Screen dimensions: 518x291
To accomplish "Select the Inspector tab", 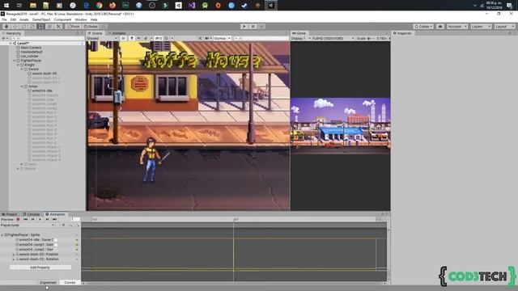I will click(x=402, y=33).
